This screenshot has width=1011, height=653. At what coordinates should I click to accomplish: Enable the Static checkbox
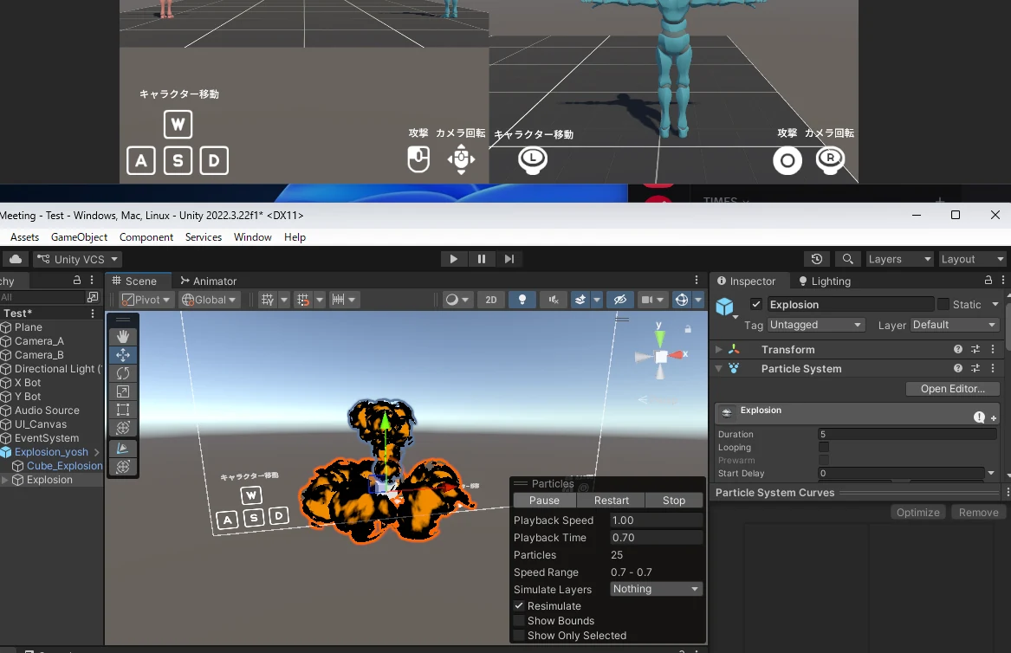click(943, 304)
